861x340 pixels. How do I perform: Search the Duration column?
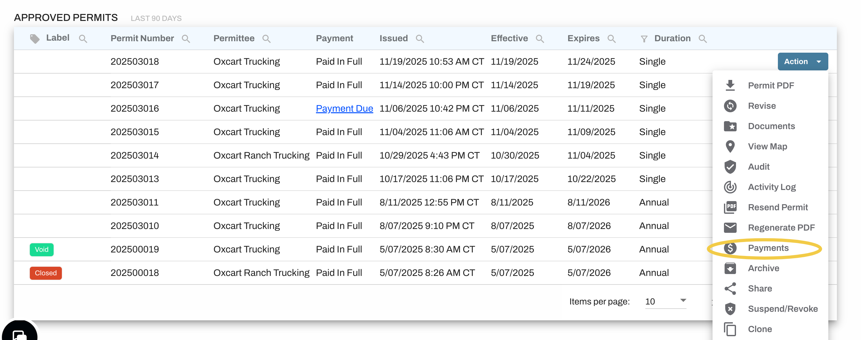pos(703,39)
